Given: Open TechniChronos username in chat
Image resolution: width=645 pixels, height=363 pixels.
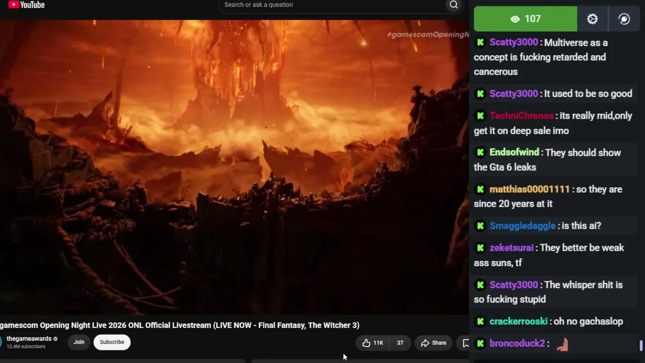Looking at the screenshot, I should click(x=522, y=115).
